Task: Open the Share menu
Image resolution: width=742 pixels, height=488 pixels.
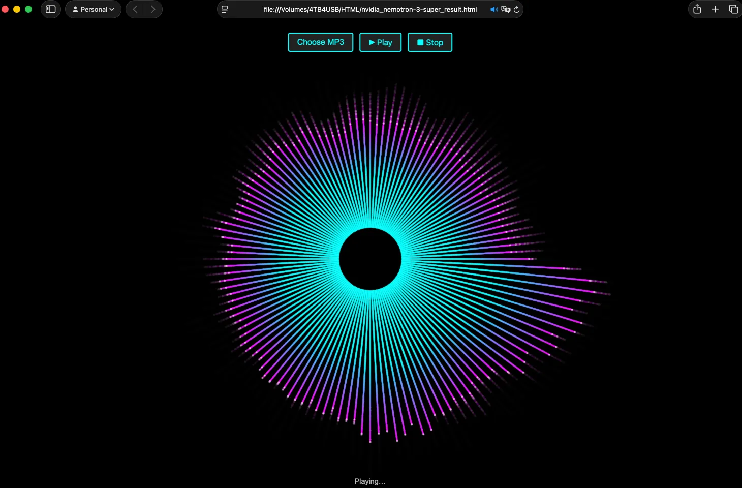Action: [697, 9]
